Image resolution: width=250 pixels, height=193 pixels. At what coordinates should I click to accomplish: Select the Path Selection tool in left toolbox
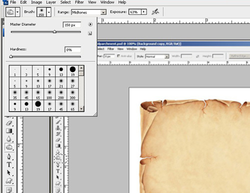[x=9, y=173]
